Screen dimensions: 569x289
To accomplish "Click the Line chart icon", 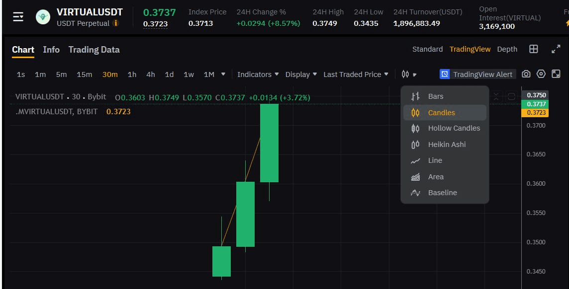I will click(x=415, y=161).
